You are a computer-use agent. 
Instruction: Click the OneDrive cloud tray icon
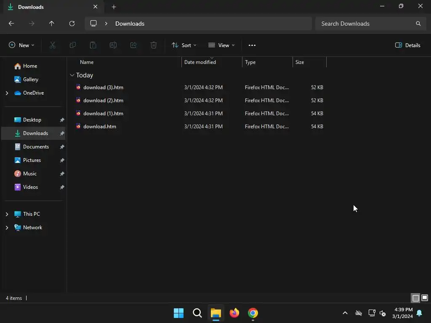pos(359,313)
